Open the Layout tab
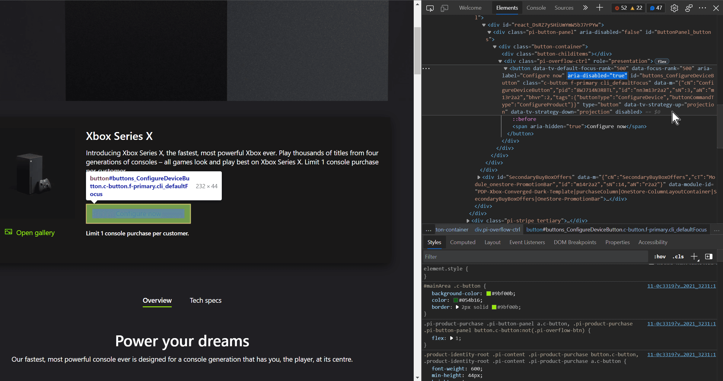 pos(492,242)
